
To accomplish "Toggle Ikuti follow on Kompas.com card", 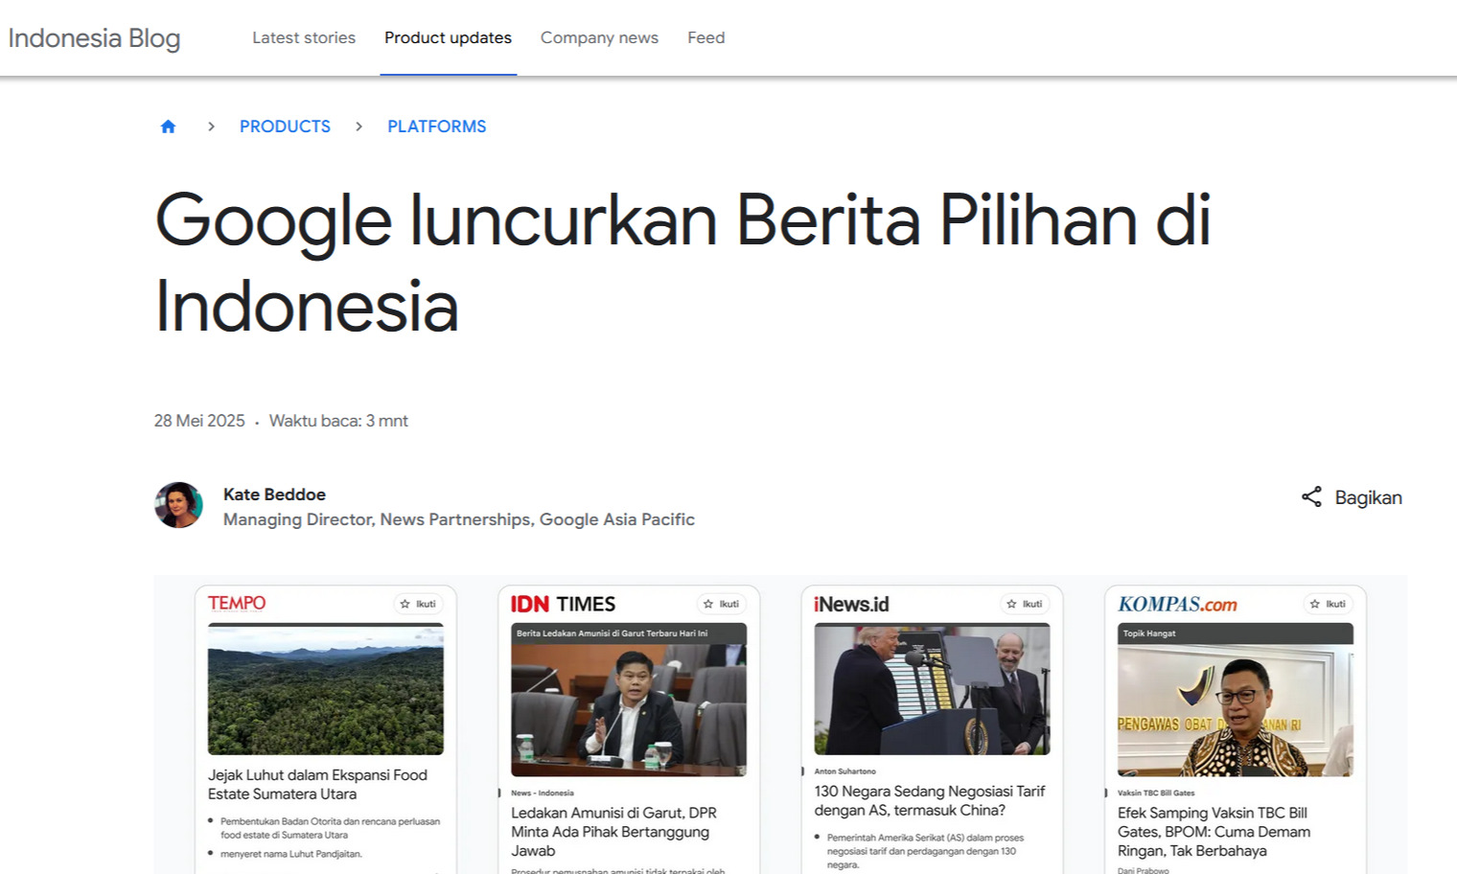I will (1328, 604).
